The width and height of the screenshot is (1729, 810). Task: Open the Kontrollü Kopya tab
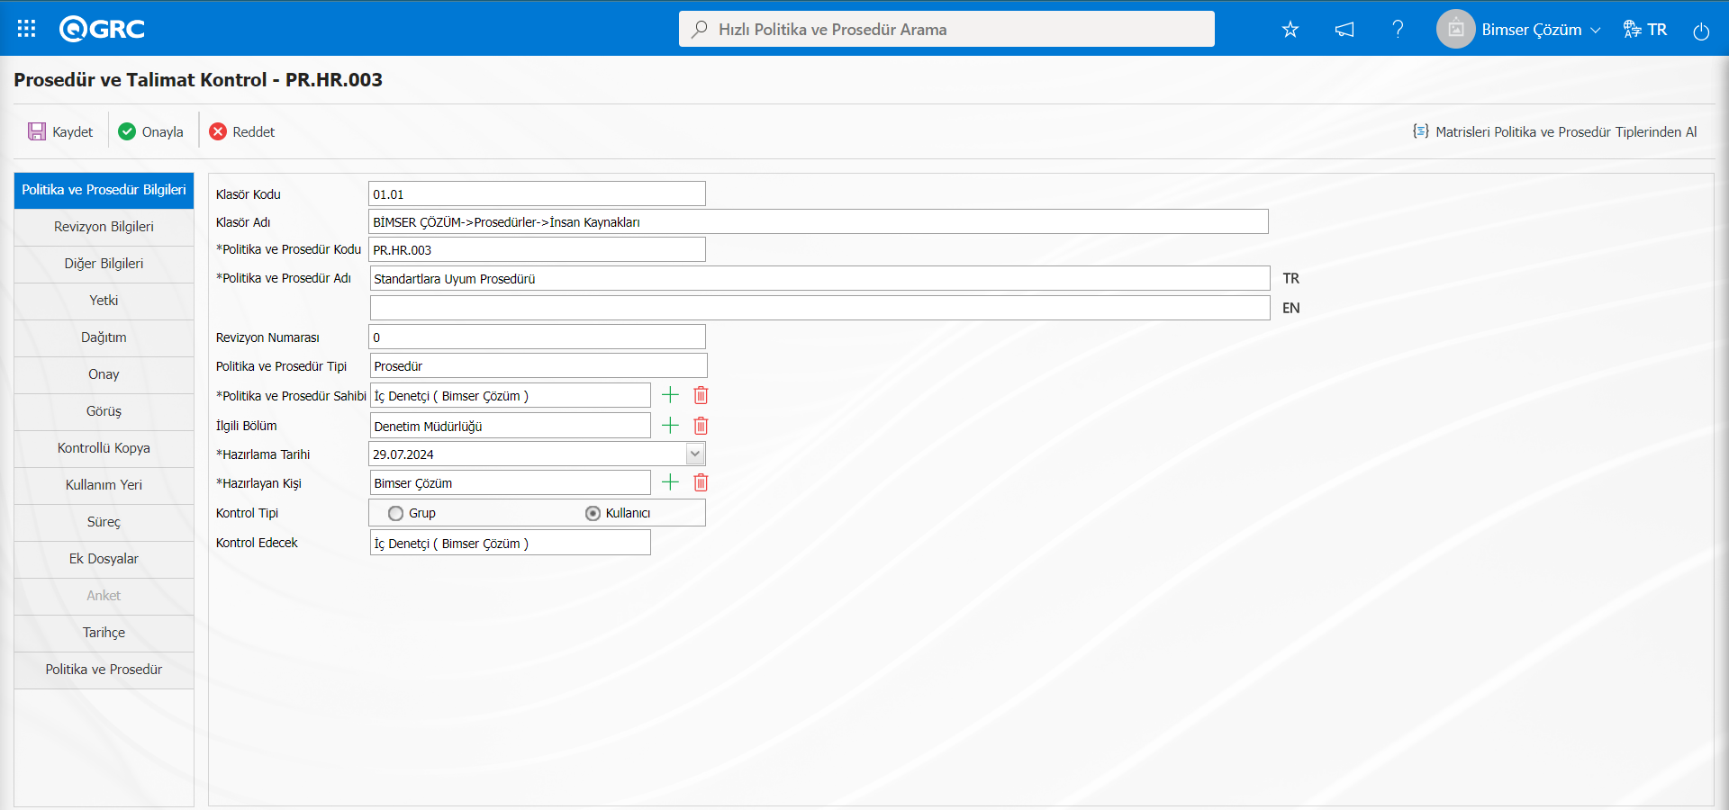point(104,448)
